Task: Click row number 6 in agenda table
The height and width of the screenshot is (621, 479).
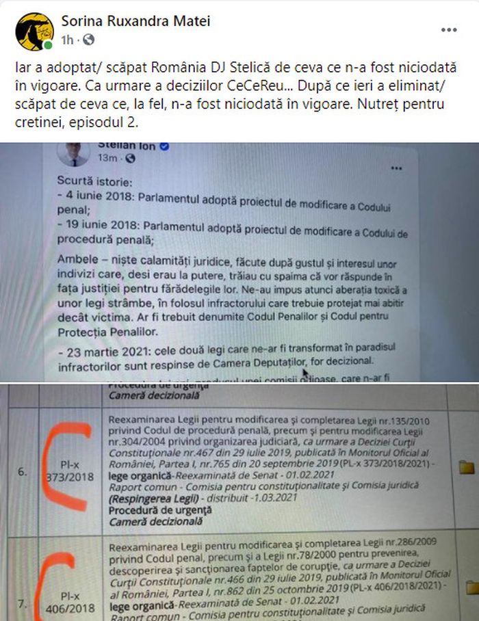Action: pos(23,471)
